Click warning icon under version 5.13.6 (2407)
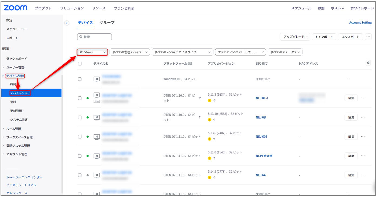Viewport: 378px width, 198px height. pyautogui.click(x=210, y=139)
